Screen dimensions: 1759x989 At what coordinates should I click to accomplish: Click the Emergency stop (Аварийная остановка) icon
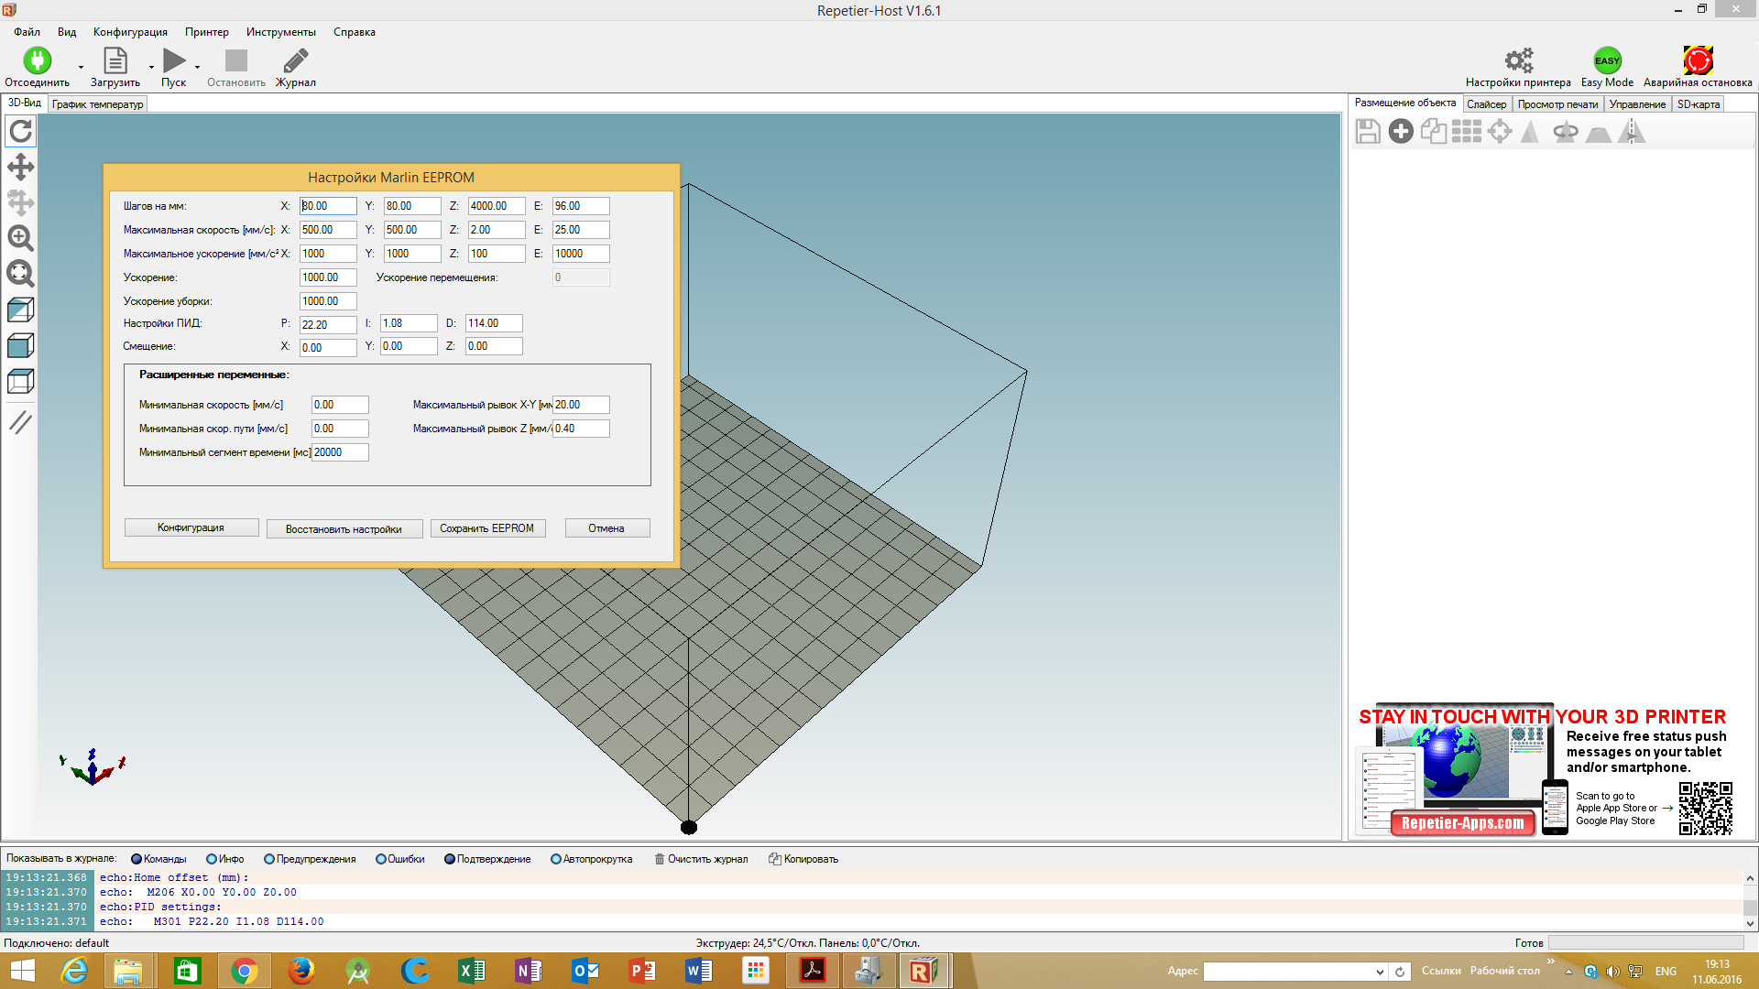coord(1697,61)
